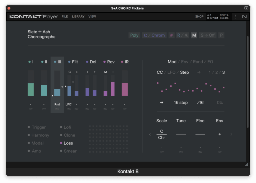Click the P button in header
This screenshot has height=183, width=256.
[221, 35]
